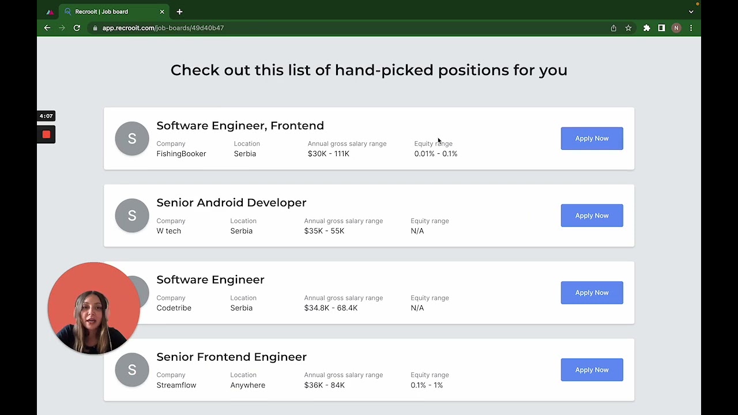Apply now for the Codetribe Software Engineer
Screen dimensions: 738x415
click(x=592, y=293)
